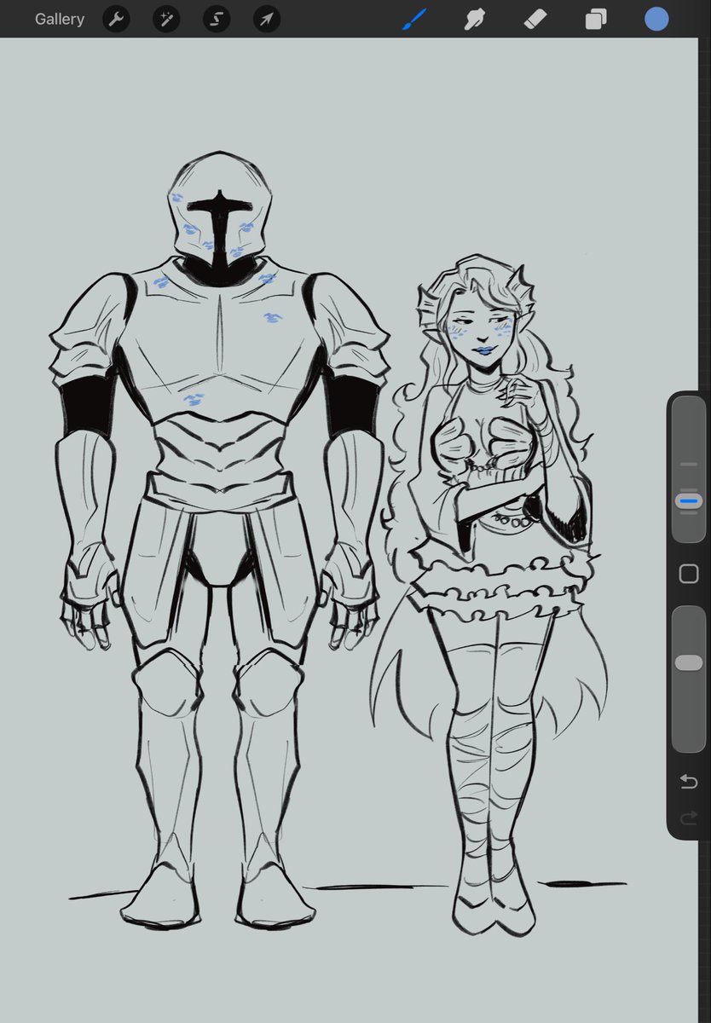Select the Eraser tool
The width and height of the screenshot is (711, 1023).
click(535, 19)
